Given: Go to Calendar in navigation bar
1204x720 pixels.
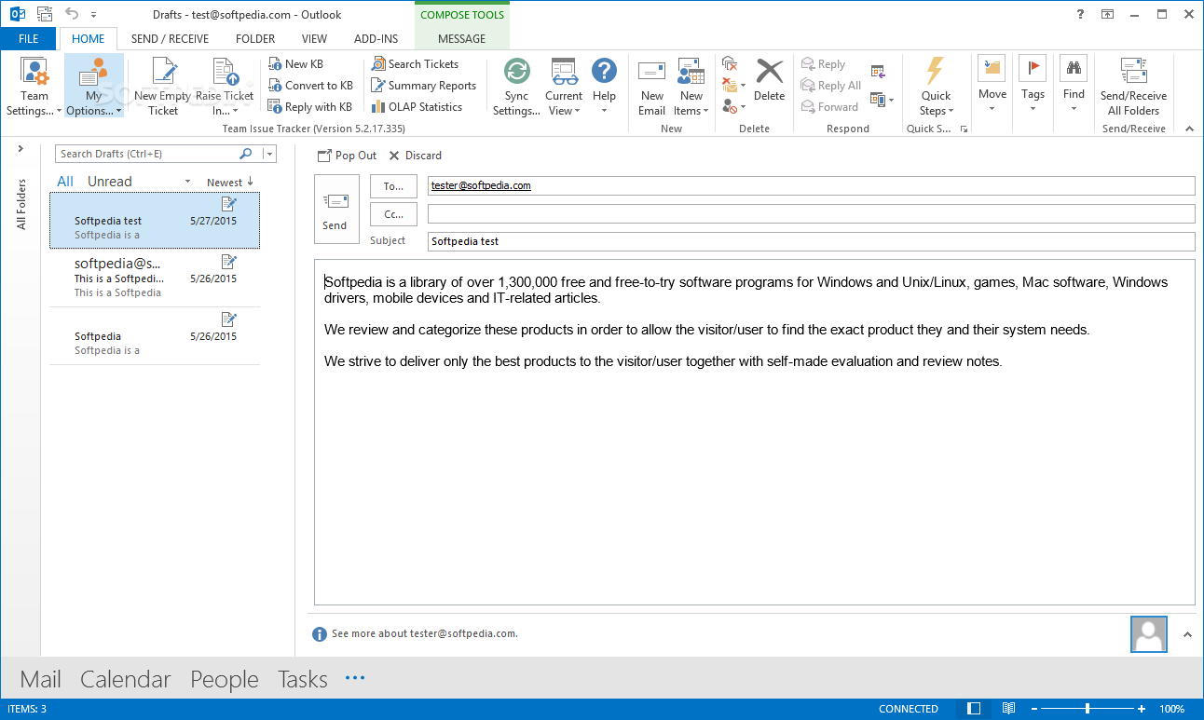Looking at the screenshot, I should [126, 679].
